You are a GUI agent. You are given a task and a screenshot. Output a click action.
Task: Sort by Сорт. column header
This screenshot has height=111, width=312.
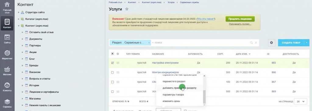tap(220, 54)
